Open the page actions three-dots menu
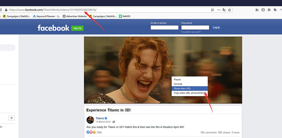This screenshot has height=138, width=282. (x=219, y=10)
